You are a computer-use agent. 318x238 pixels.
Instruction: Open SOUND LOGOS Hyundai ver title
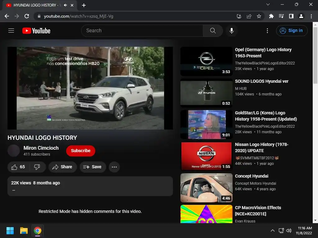tap(261, 81)
